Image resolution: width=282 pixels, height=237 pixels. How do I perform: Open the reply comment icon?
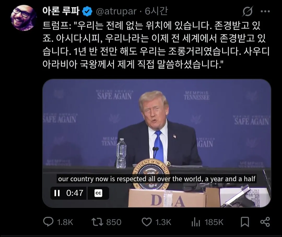pyautogui.click(x=48, y=222)
